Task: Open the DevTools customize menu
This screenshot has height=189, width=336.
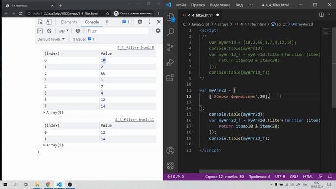Action: click(x=149, y=22)
